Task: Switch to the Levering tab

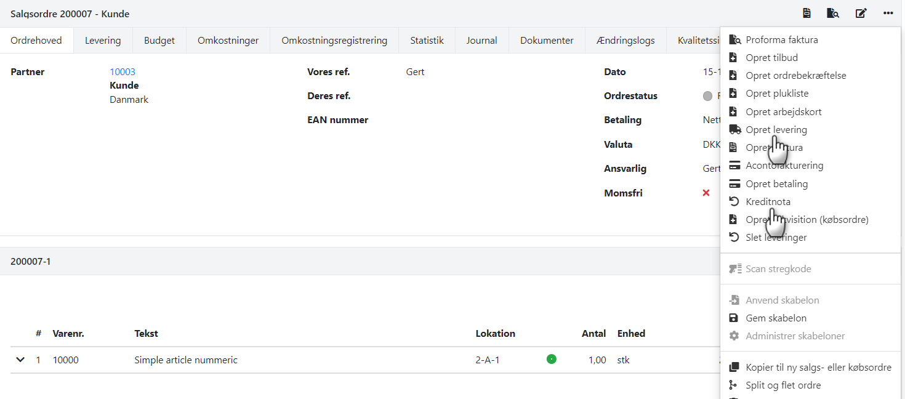Action: pos(103,41)
